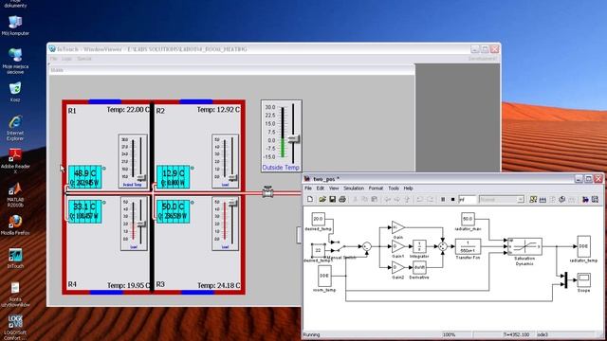Viewport: 607px width, 341px height.
Task: Save the two_pos model with floppy icon
Action: coord(332,199)
